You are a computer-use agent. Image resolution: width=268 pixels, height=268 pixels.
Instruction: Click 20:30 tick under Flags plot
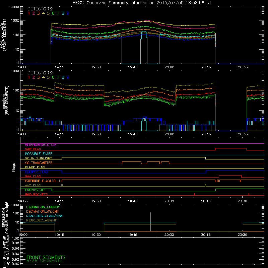click(242, 201)
